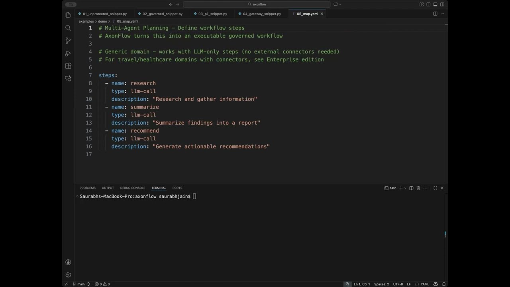Toggle the secondary side bar
This screenshot has width=510, height=287.
(x=442, y=4)
